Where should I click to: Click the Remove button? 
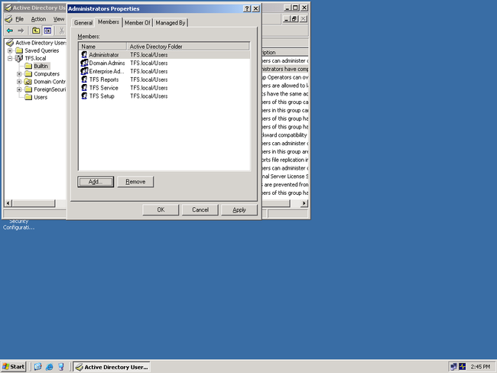click(x=135, y=182)
